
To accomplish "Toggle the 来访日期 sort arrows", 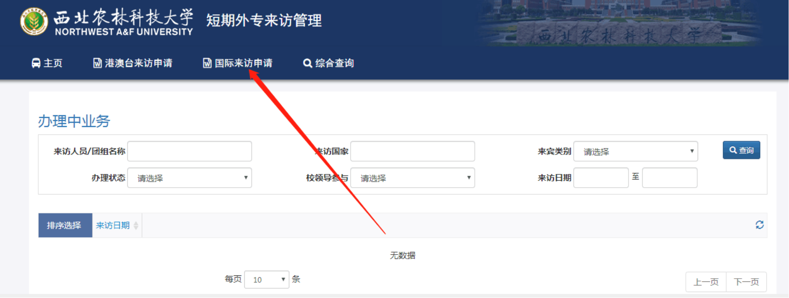I will click(136, 226).
